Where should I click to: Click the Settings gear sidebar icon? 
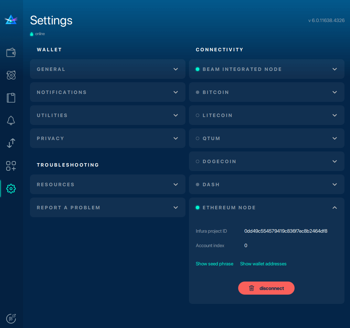[11, 189]
